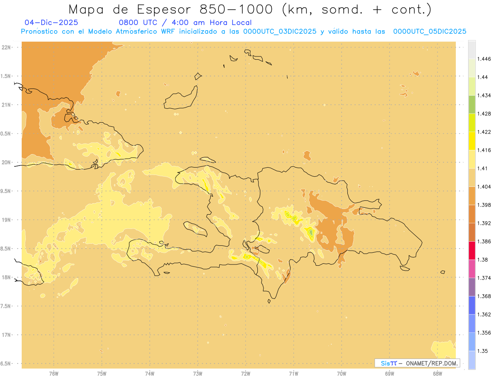Screen dimensions: 491x379
Task: Click the longitude axis label '71W'
Action: (293, 373)
